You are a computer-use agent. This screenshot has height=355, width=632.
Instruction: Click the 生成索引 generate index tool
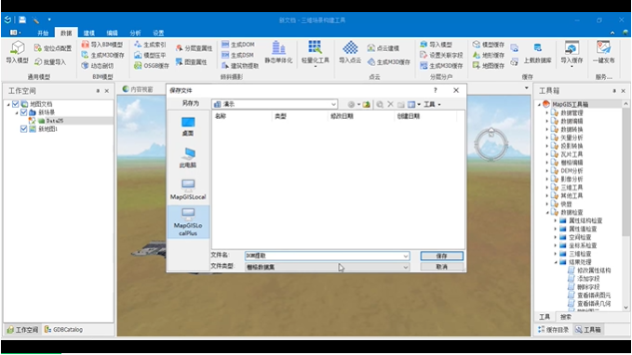click(x=151, y=45)
